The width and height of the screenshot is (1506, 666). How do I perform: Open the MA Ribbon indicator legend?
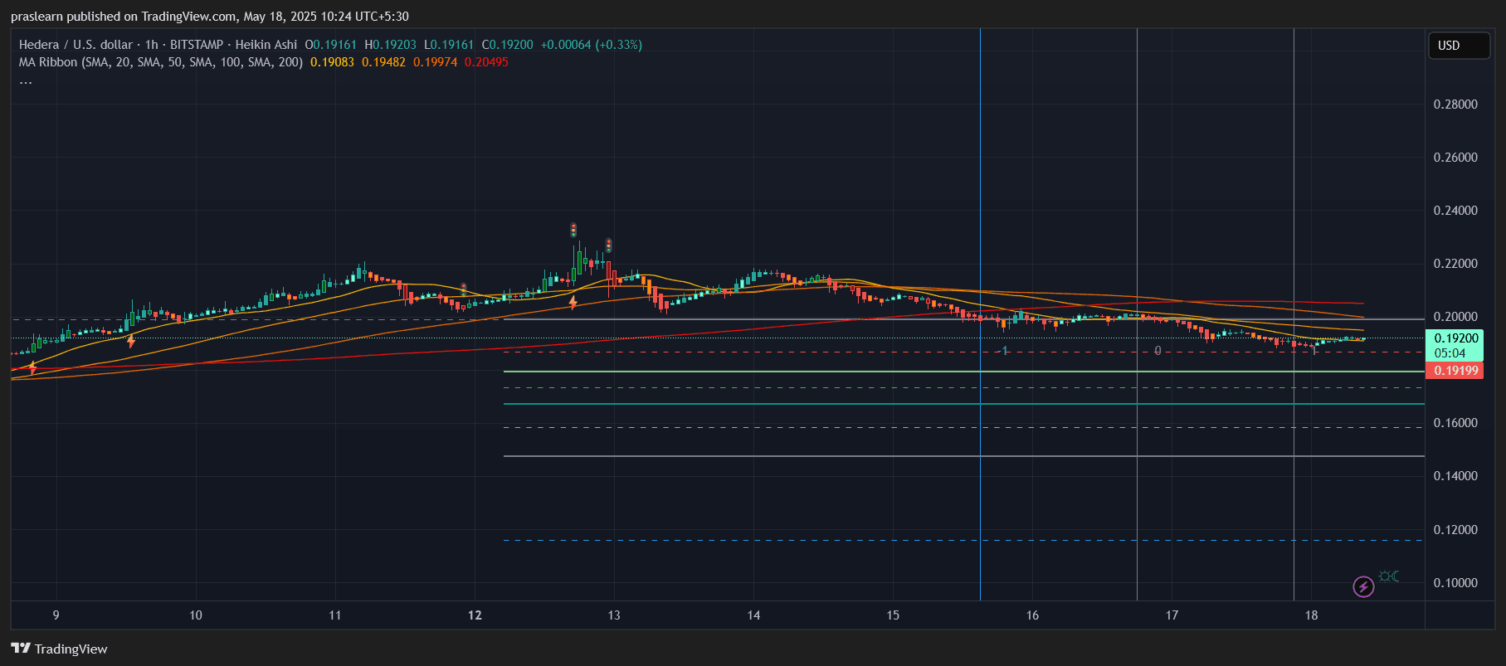point(160,62)
